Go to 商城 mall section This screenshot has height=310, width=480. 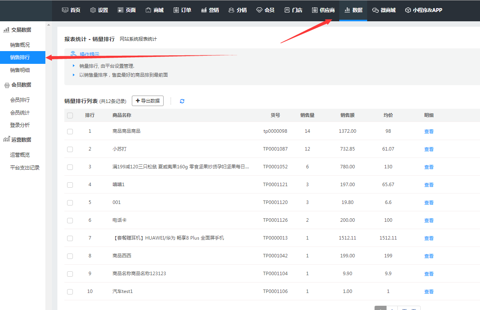tap(154, 10)
